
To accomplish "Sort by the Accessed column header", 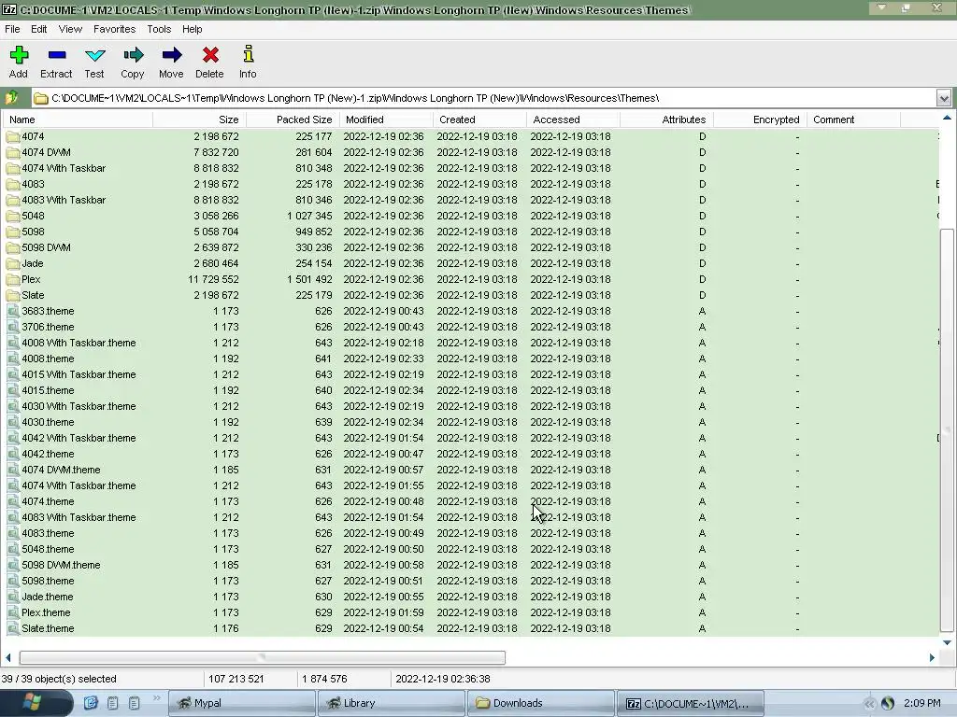I will 573,119.
